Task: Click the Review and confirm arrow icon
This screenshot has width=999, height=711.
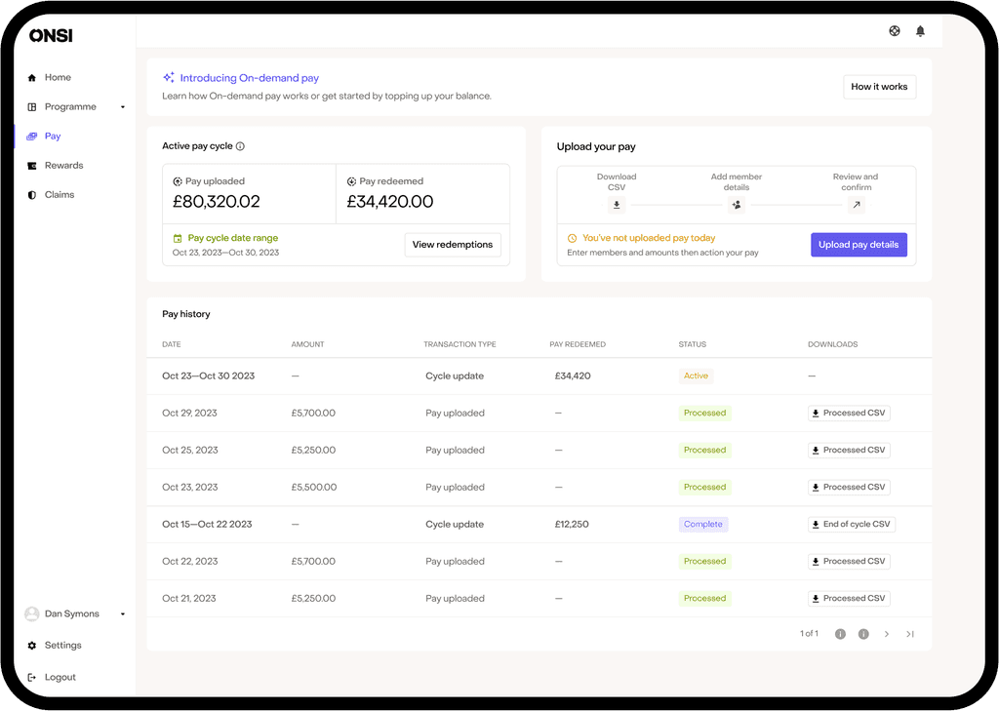Action: click(x=857, y=205)
